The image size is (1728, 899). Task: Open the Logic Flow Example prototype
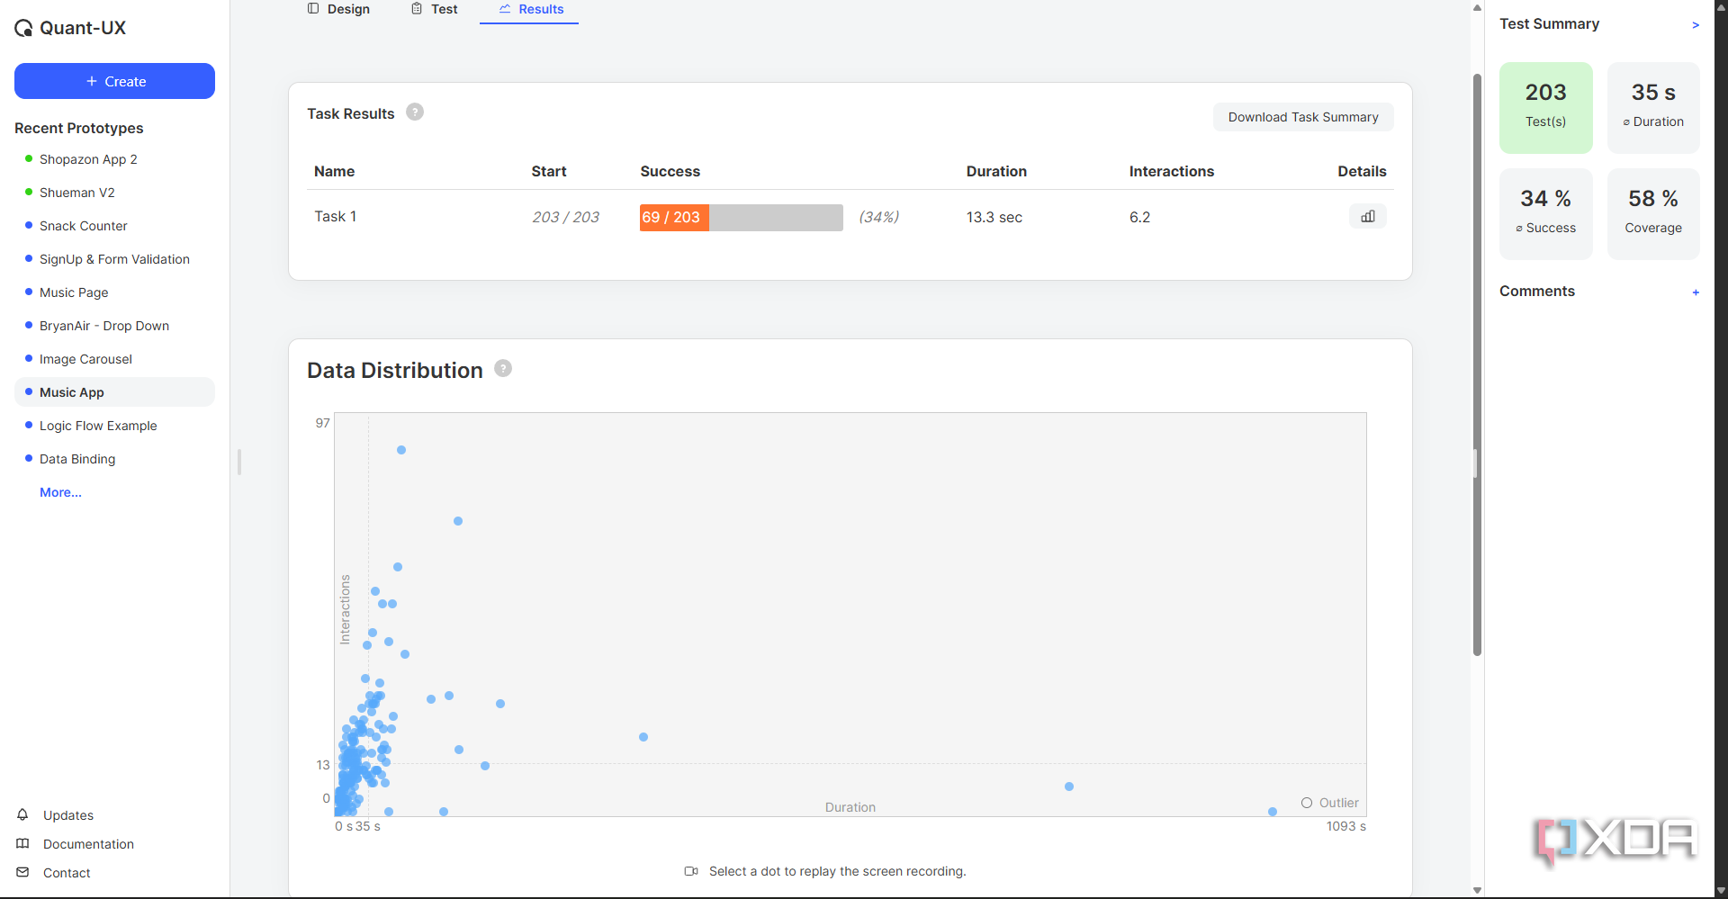(98, 426)
